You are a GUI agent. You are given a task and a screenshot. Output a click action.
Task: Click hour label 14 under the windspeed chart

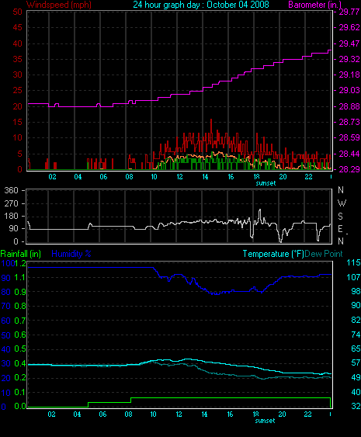click(x=205, y=177)
